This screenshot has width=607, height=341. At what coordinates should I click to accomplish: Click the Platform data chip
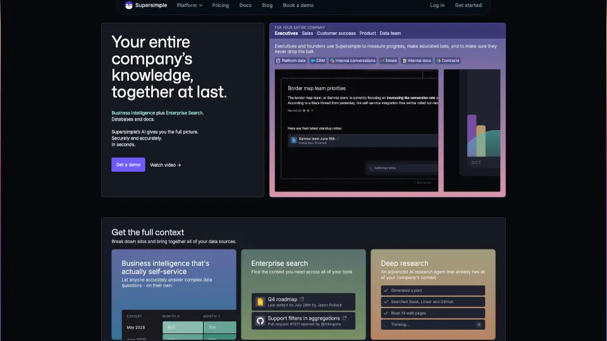[x=291, y=61]
